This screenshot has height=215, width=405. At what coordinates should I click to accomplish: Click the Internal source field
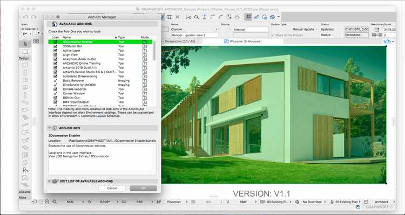pyautogui.click(x=251, y=30)
